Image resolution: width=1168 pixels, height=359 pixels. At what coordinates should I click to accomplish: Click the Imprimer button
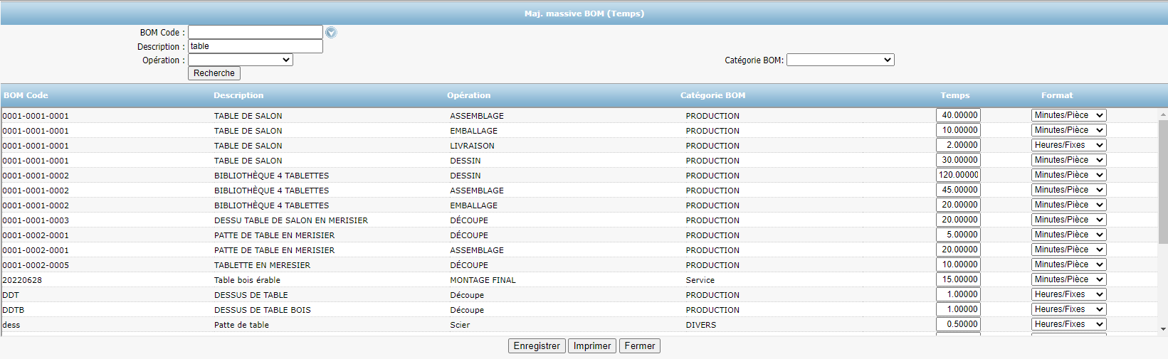[592, 346]
